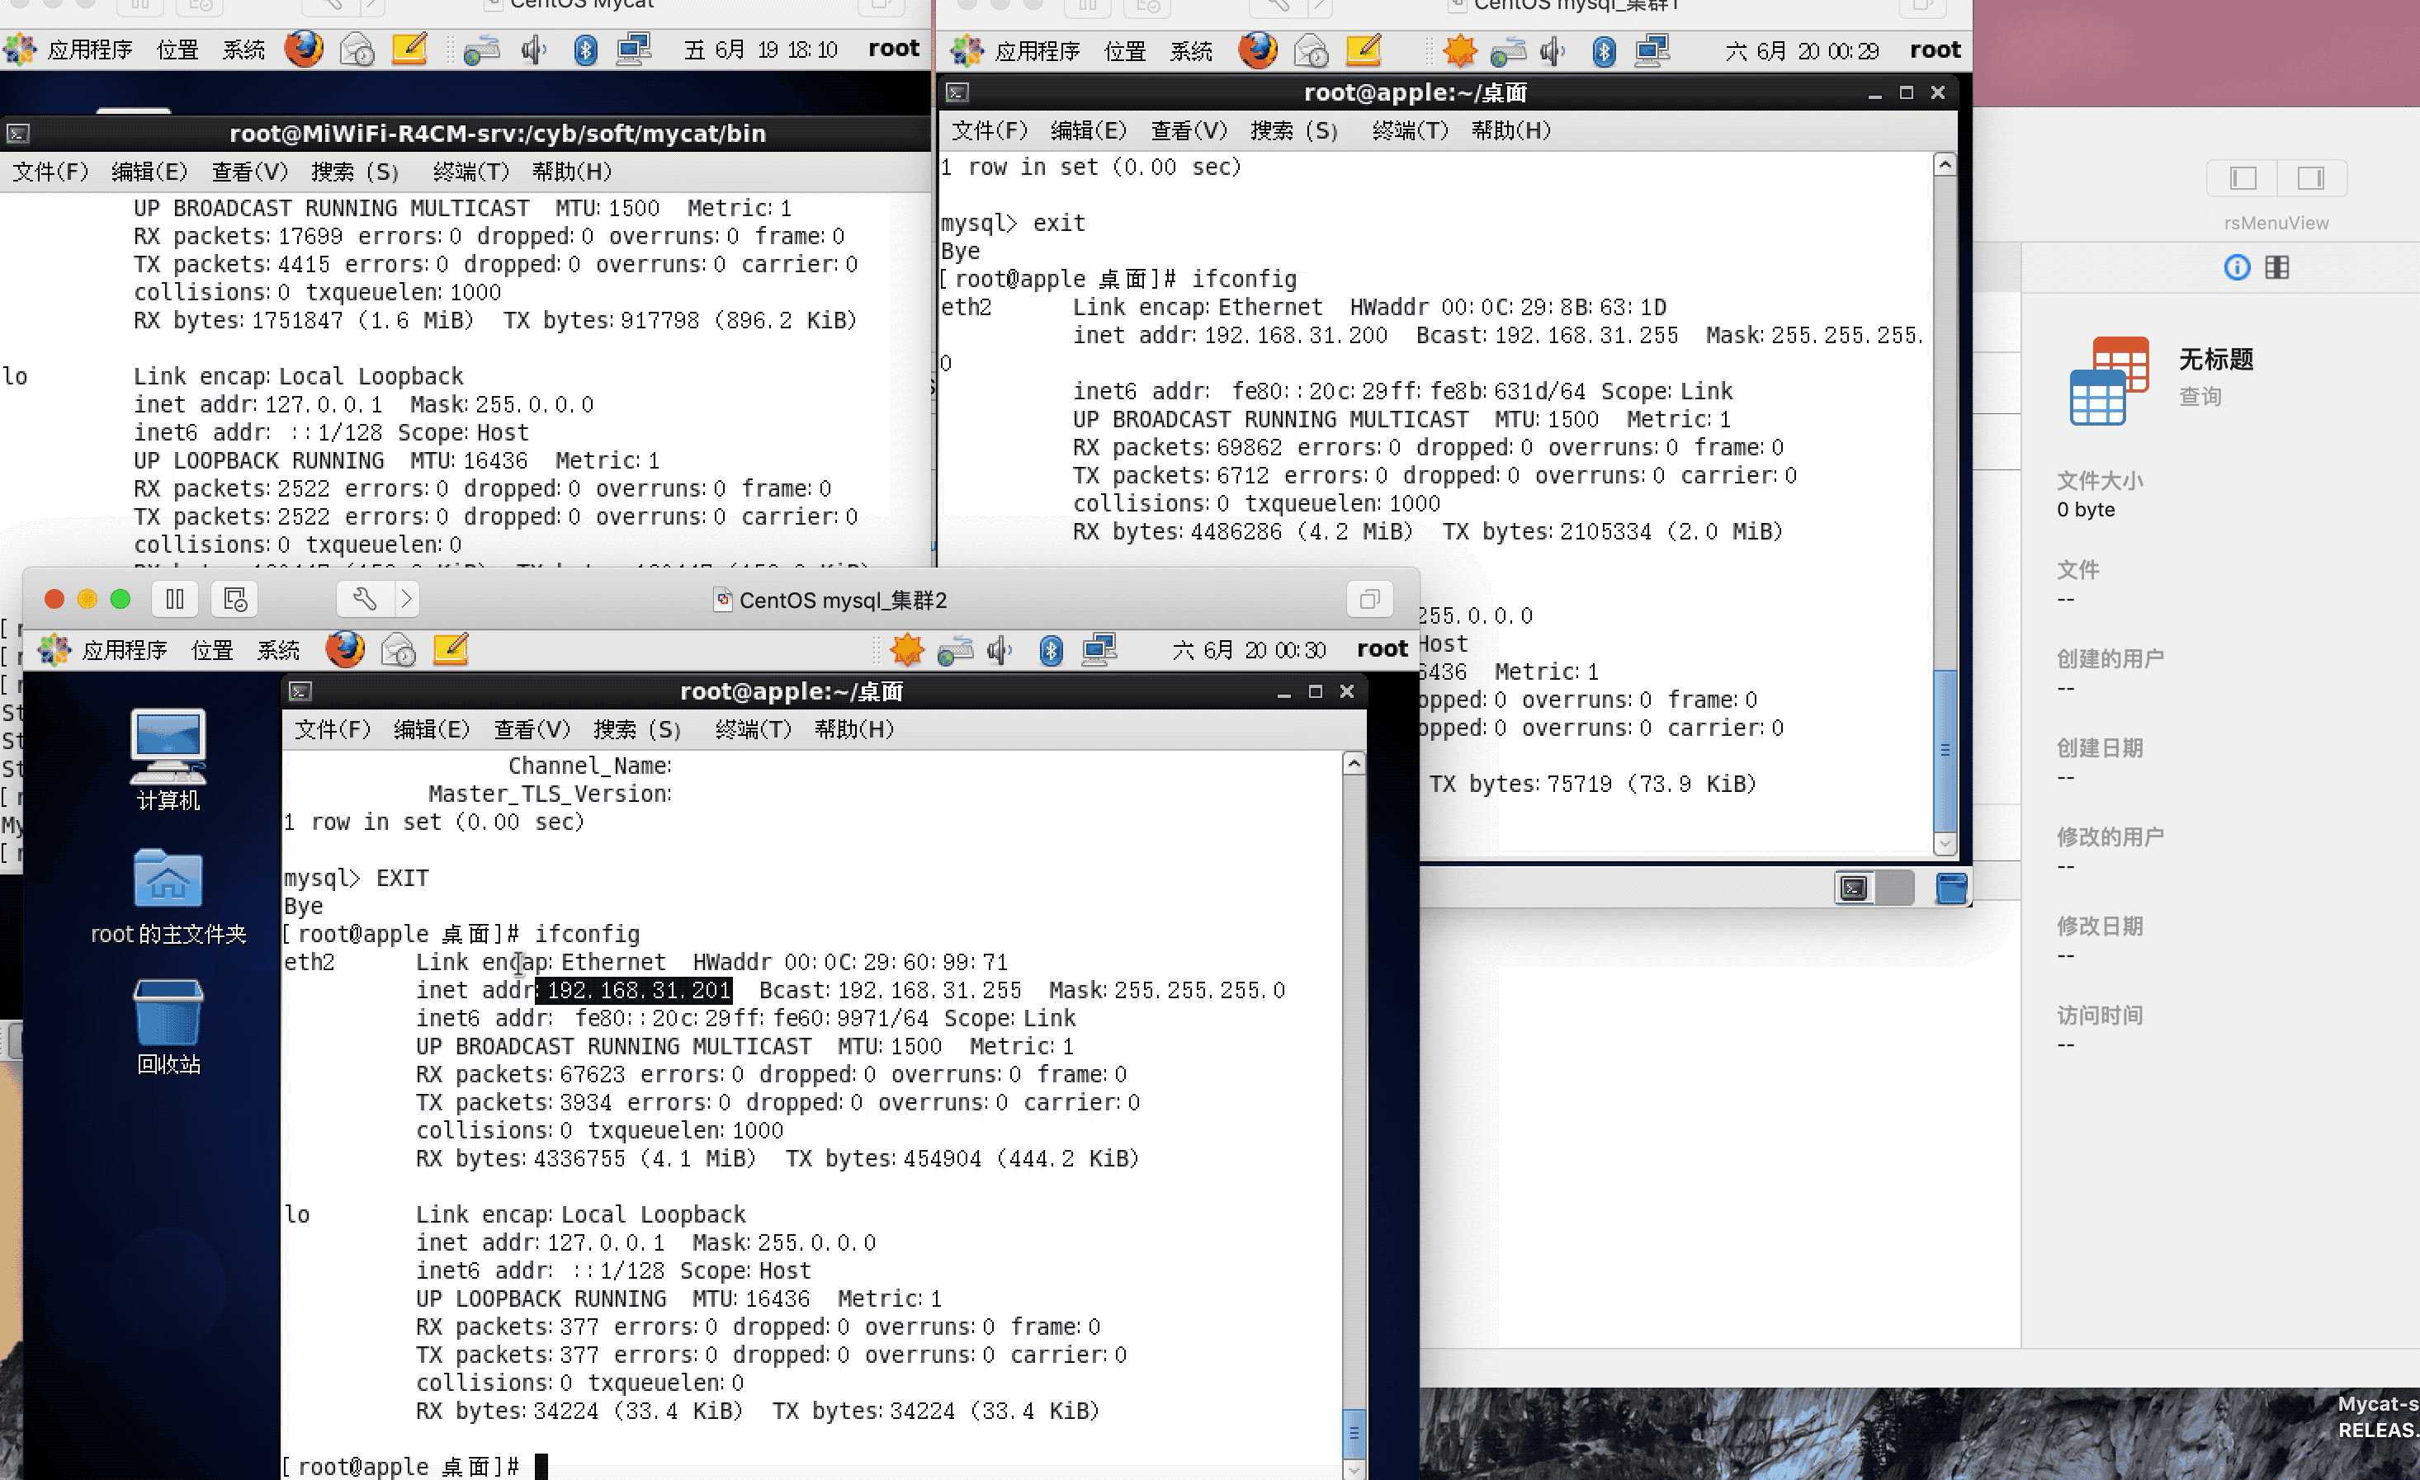
Task: Open 文件(F) menu in the mysql_集群2 terminal
Action: [x=333, y=729]
